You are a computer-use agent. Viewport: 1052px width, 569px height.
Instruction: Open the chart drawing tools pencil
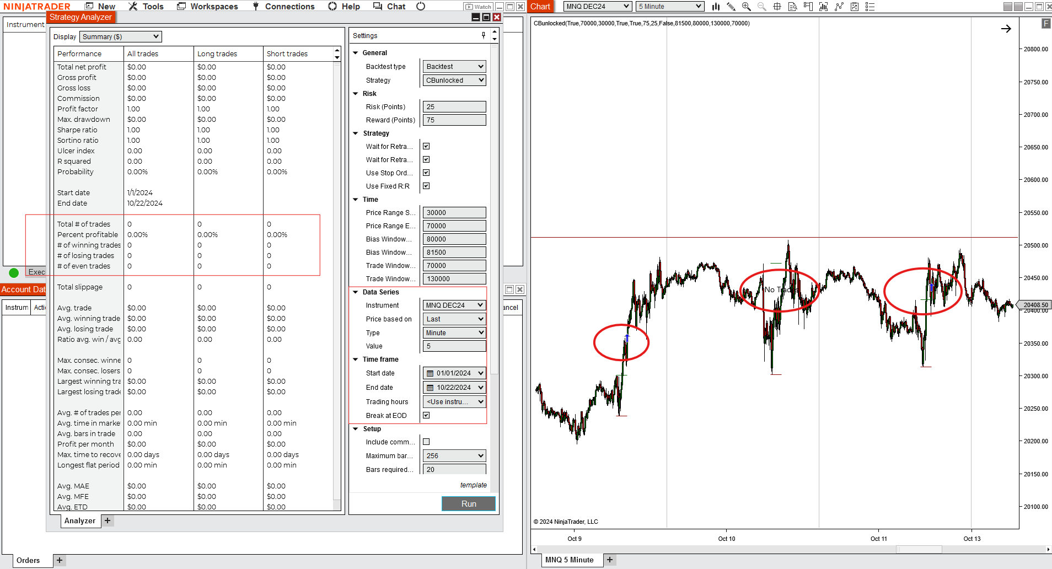tap(731, 7)
